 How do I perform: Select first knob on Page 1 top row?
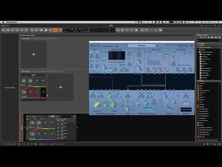(24, 81)
